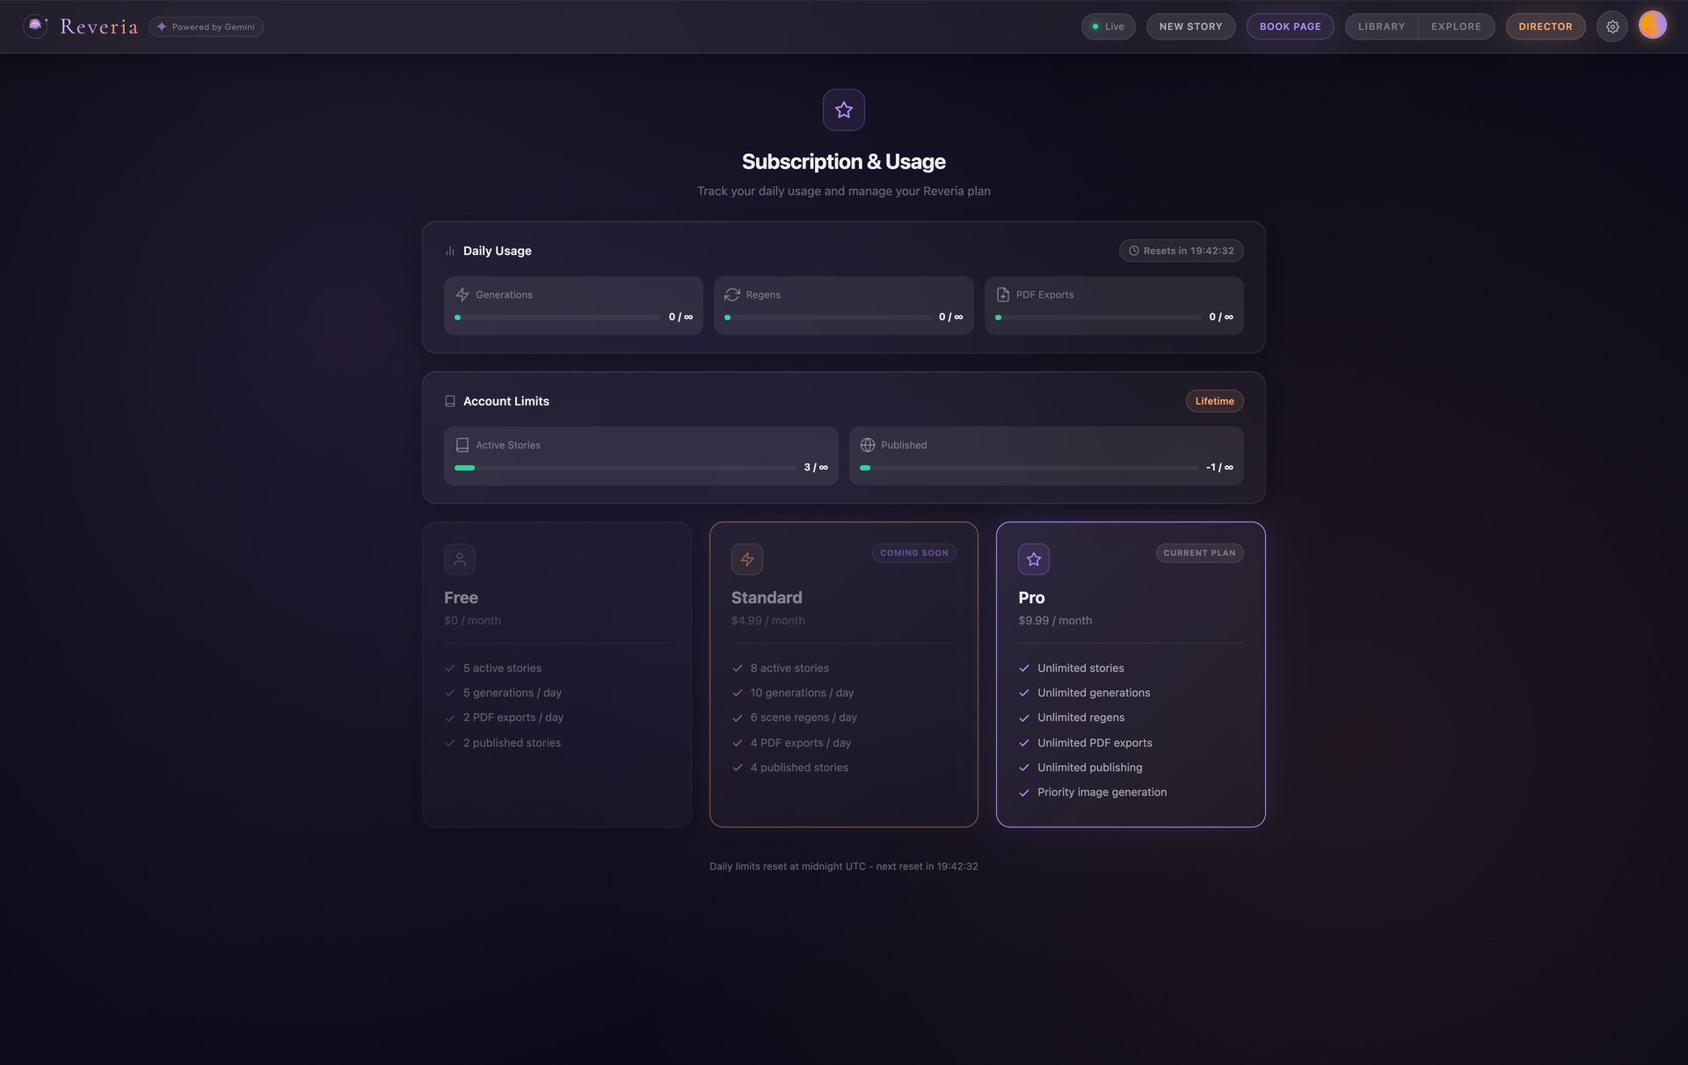Enter Director mode
Viewport: 1688px width, 1065px height.
(1545, 26)
